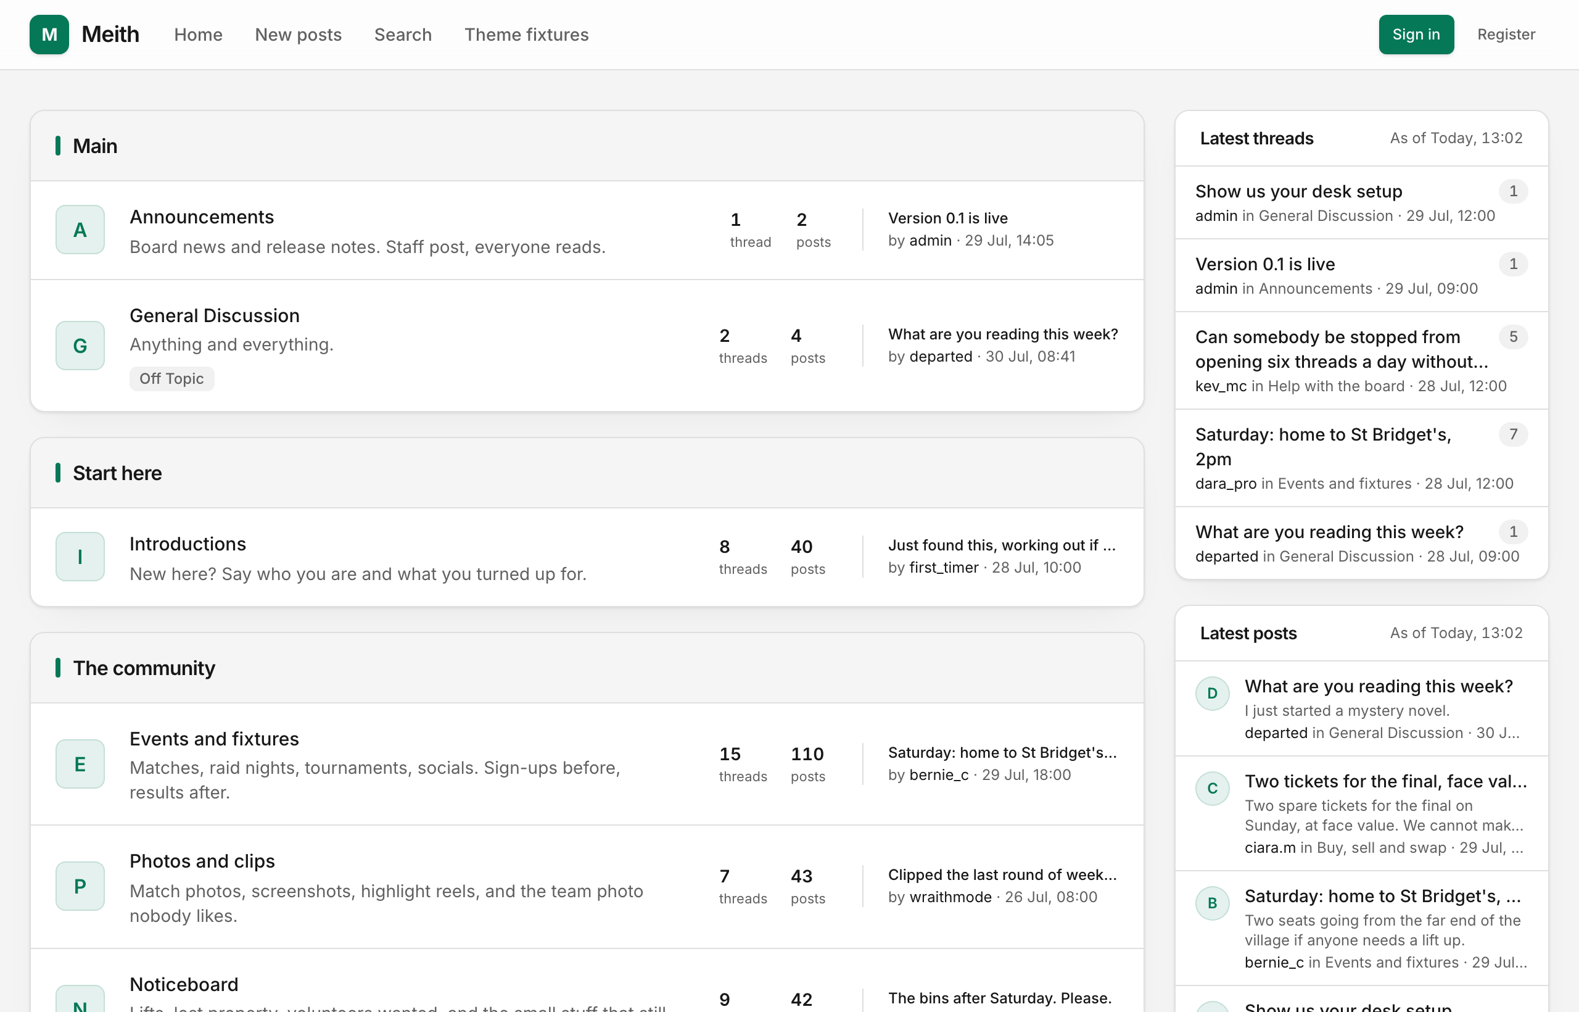Open the Noticeboard forum title

tap(184, 984)
